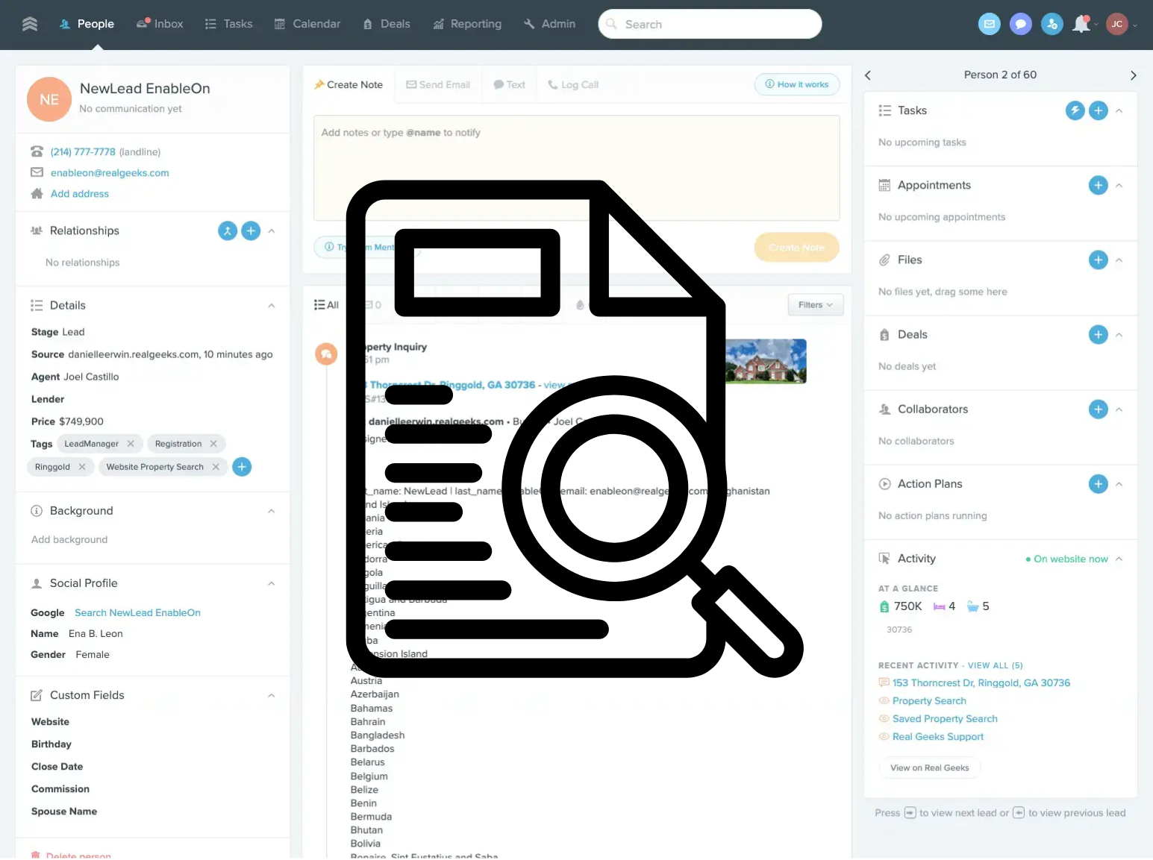Show All activity in the timeline filter
Viewport: 1153px width, 860px height.
click(326, 305)
